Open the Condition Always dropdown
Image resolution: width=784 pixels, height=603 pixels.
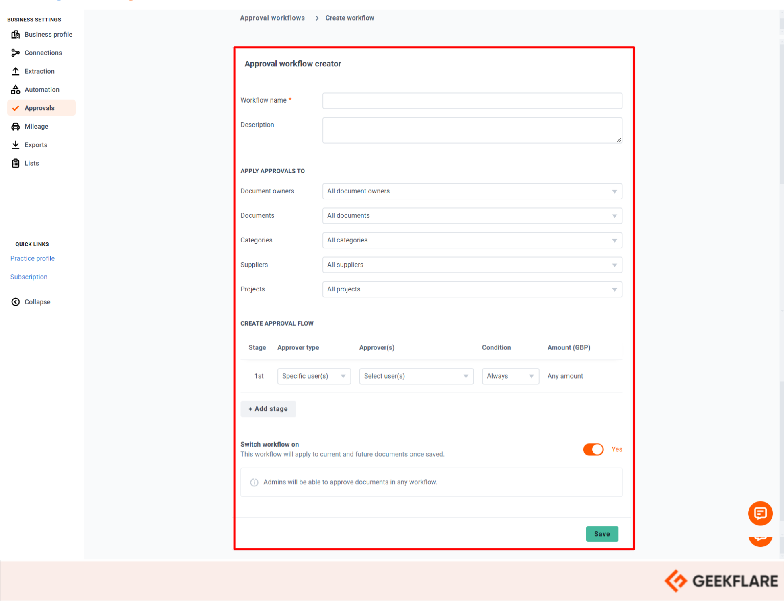coord(510,376)
